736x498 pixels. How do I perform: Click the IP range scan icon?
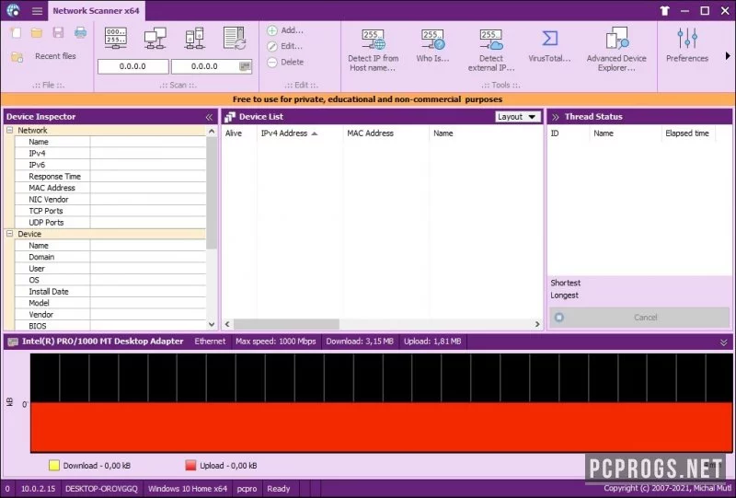tap(116, 38)
